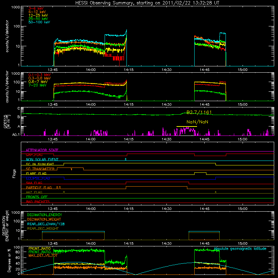Click the 7-20 MeV legend entry
Image resolution: width=278 pixels, height=278 pixels.
click(x=38, y=85)
